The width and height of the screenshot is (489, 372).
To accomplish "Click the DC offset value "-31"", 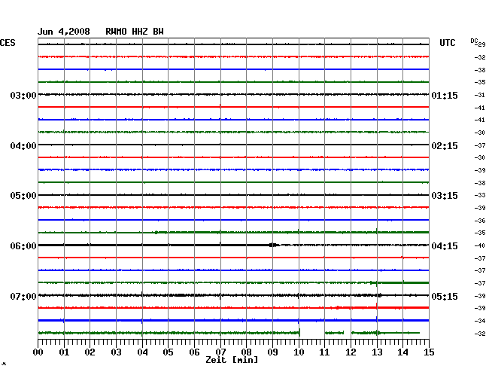I will 480,95.
